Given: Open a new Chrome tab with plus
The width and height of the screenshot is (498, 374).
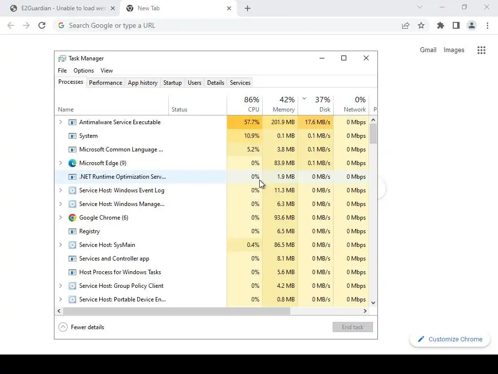Looking at the screenshot, I should click(x=248, y=8).
